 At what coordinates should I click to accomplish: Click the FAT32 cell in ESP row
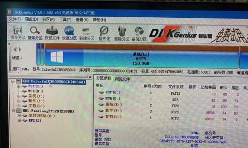[175, 94]
